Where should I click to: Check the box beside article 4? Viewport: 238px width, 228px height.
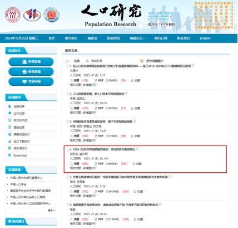pyautogui.click(x=68, y=149)
